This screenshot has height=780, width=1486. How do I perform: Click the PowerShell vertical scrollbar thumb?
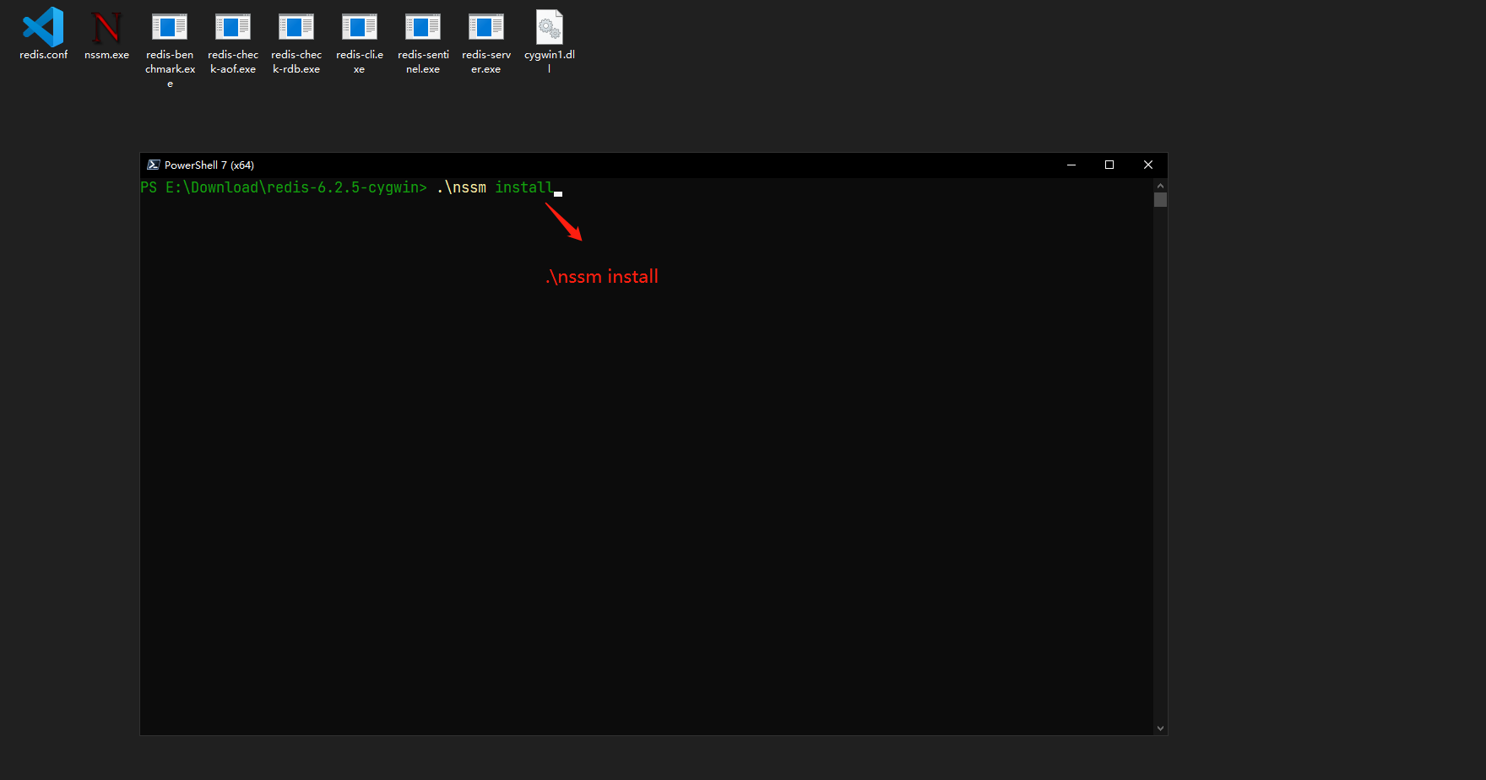(x=1160, y=199)
